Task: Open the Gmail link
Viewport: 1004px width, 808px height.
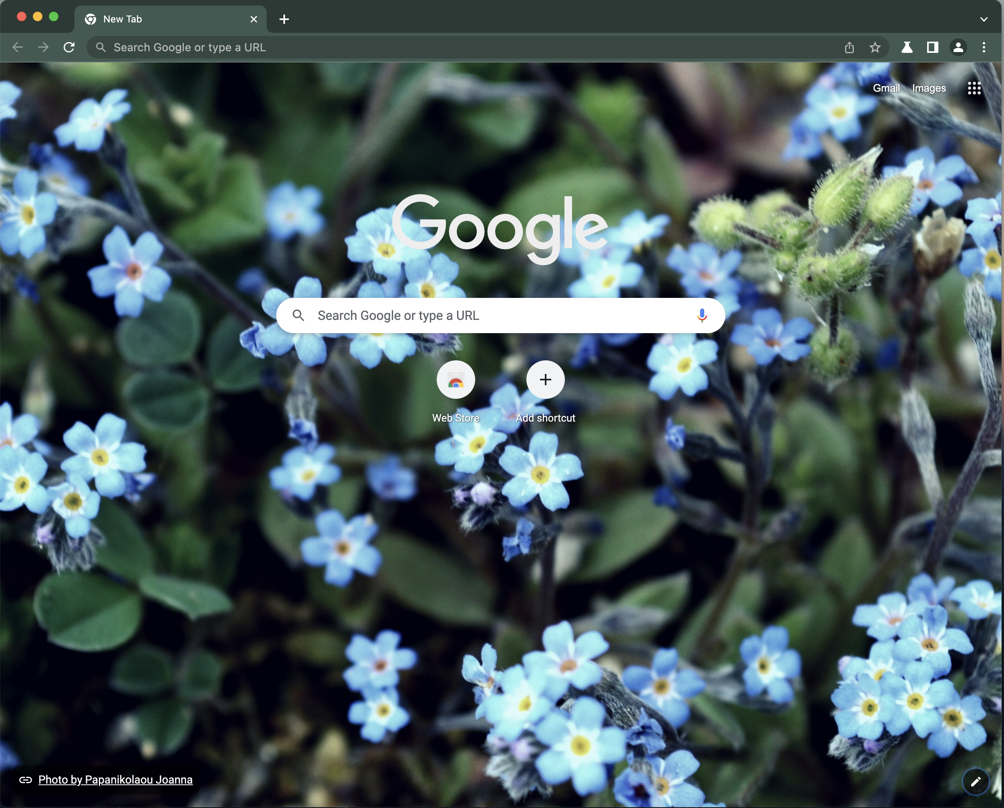Action: (x=886, y=88)
